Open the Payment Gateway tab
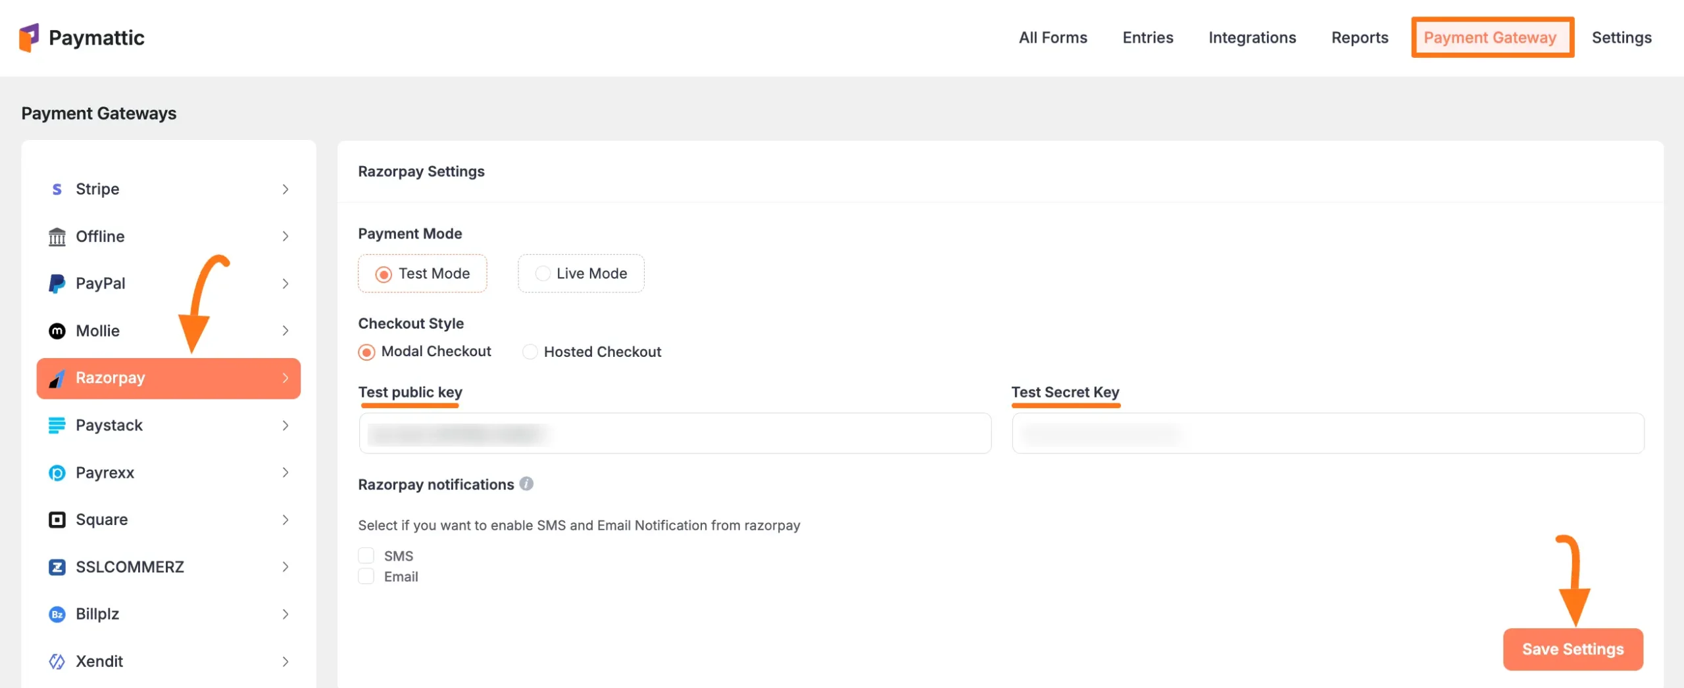The image size is (1684, 688). coord(1492,37)
